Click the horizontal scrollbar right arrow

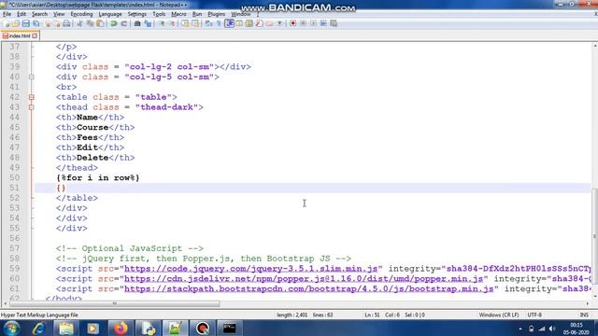(x=588, y=303)
